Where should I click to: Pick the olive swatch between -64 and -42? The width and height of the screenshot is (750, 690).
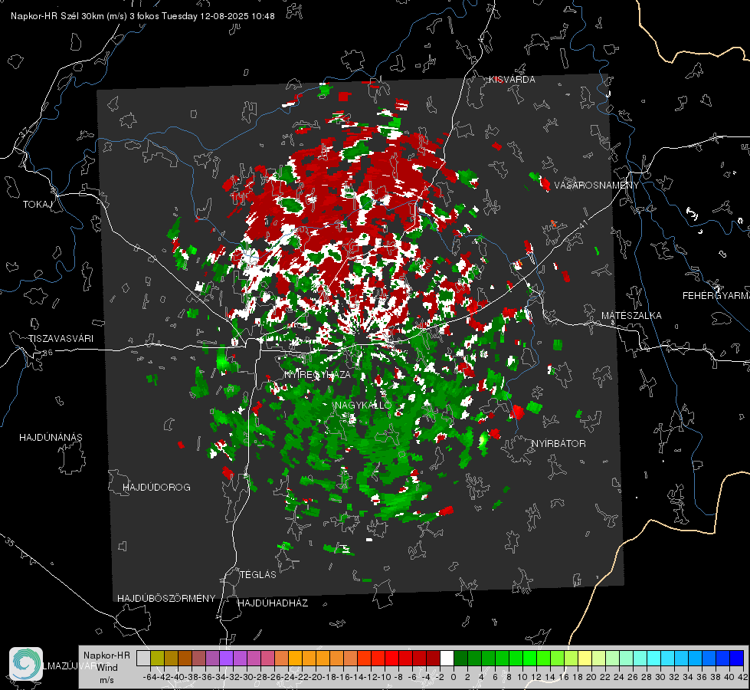(x=157, y=659)
